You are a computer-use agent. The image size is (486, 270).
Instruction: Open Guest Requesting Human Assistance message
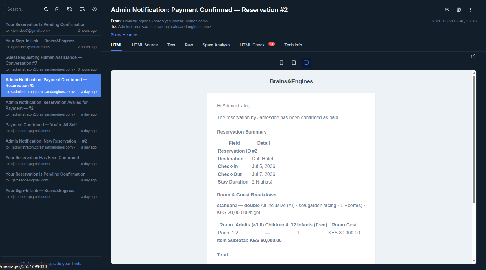tap(51, 63)
